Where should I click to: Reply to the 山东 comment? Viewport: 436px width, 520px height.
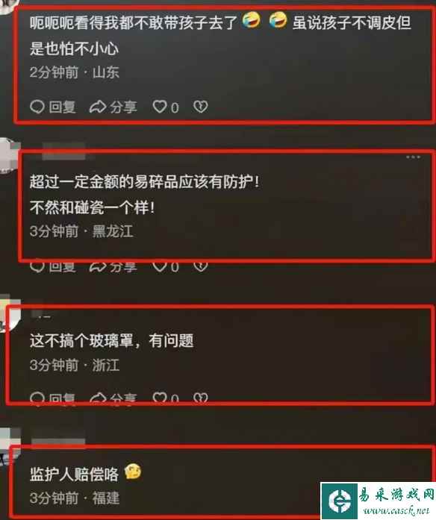coord(53,107)
